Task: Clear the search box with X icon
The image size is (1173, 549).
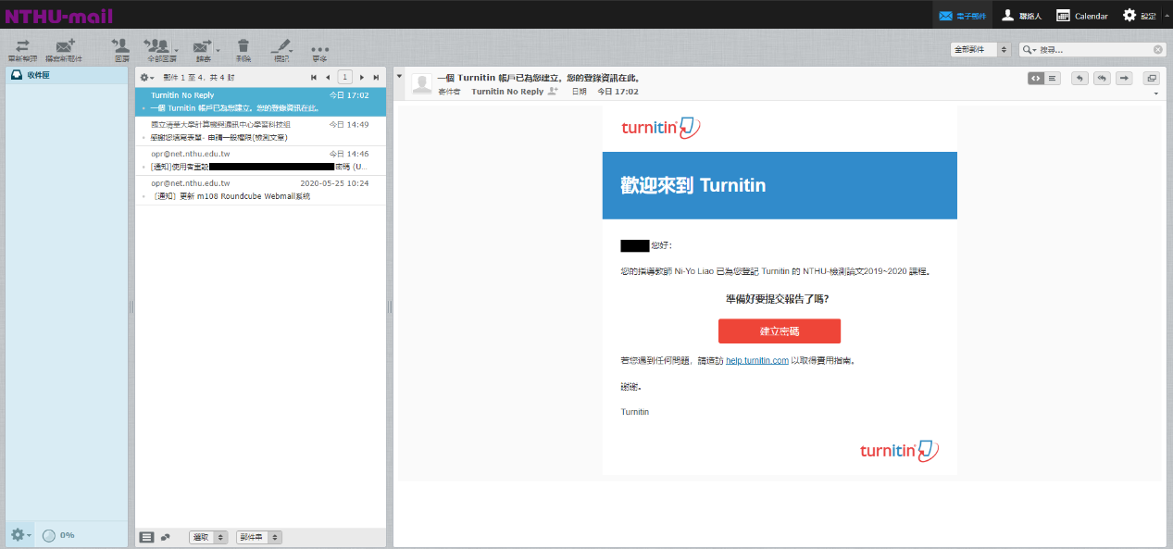Action: click(1157, 50)
